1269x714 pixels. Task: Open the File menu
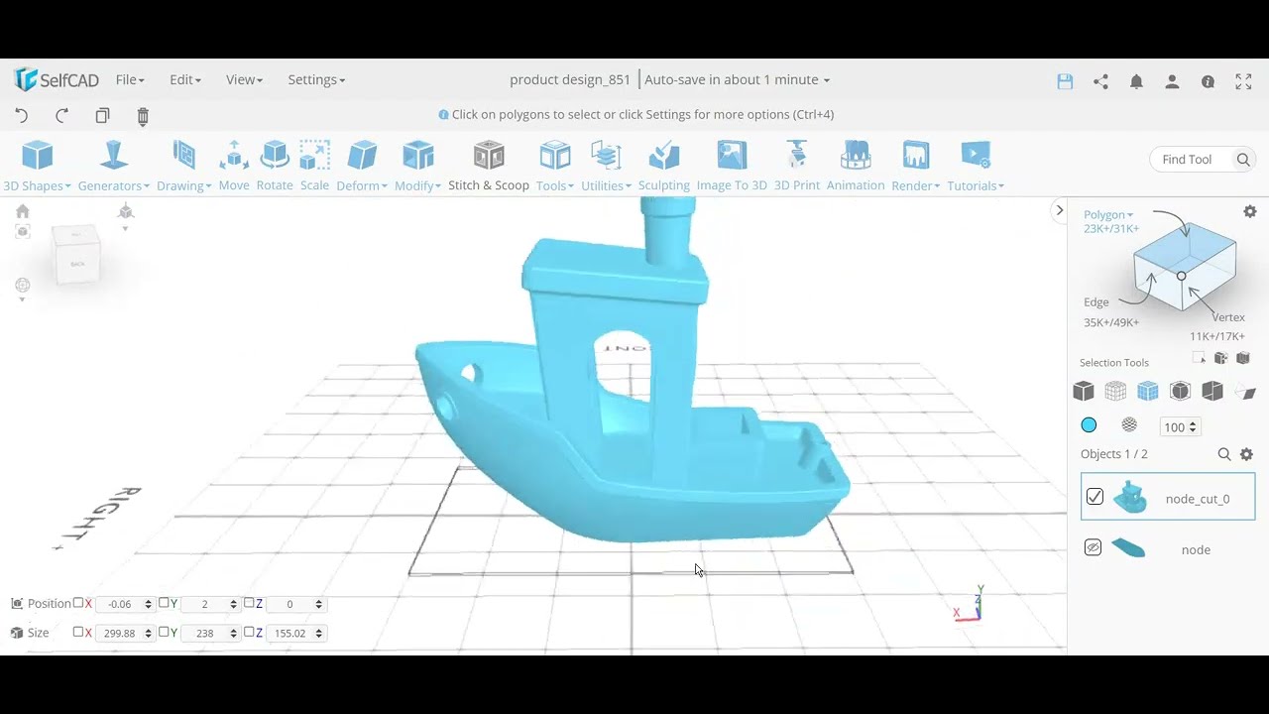pyautogui.click(x=129, y=79)
